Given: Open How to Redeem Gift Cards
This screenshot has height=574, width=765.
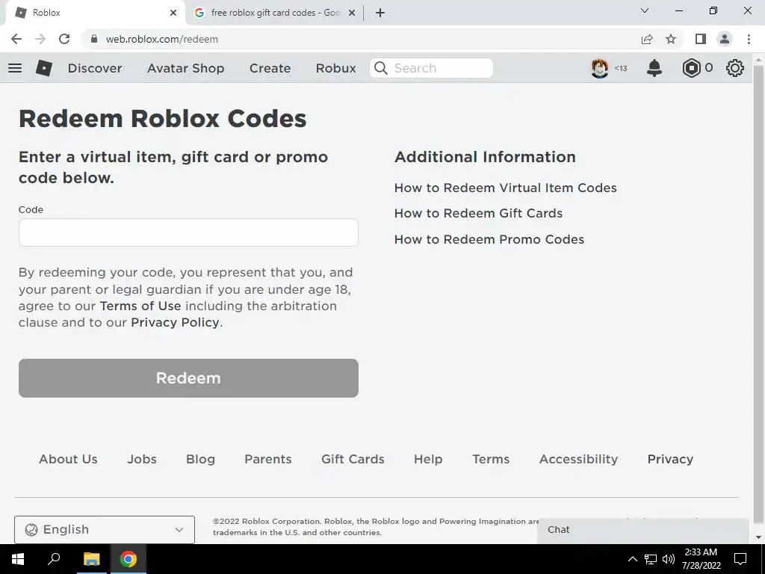Looking at the screenshot, I should [x=479, y=213].
